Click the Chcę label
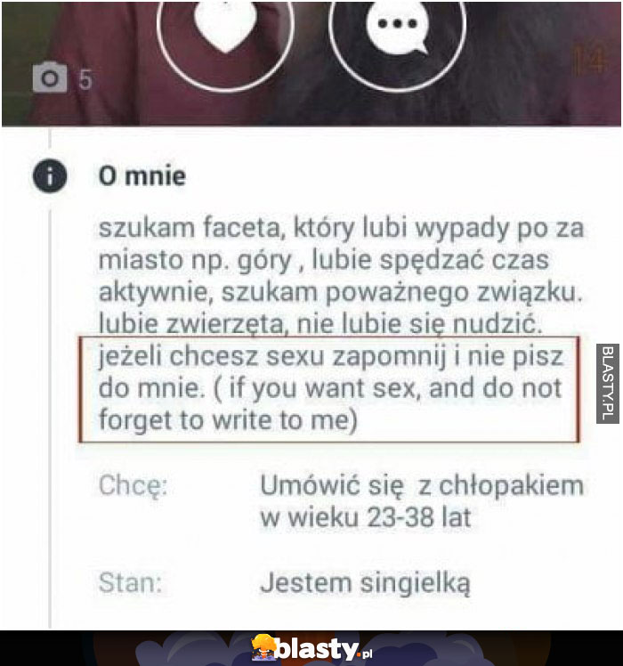 133,484
